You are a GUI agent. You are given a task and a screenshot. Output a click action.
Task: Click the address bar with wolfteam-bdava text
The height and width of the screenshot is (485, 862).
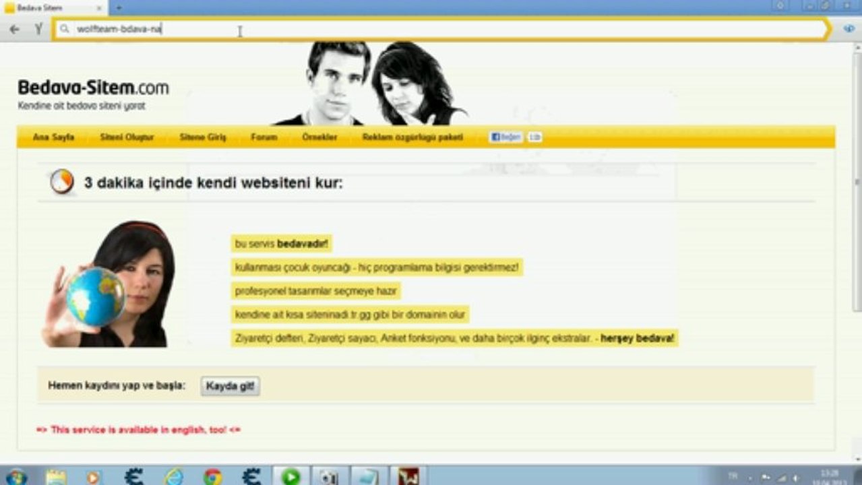[x=441, y=30]
